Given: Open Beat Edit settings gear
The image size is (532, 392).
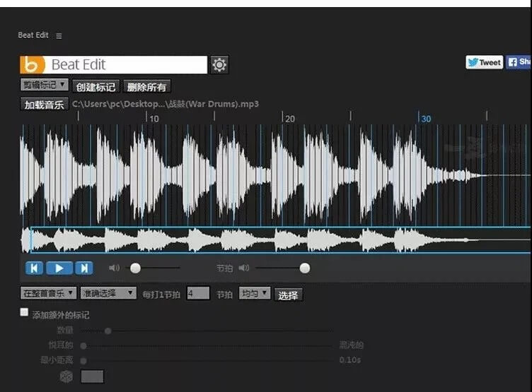Looking at the screenshot, I should pos(219,64).
